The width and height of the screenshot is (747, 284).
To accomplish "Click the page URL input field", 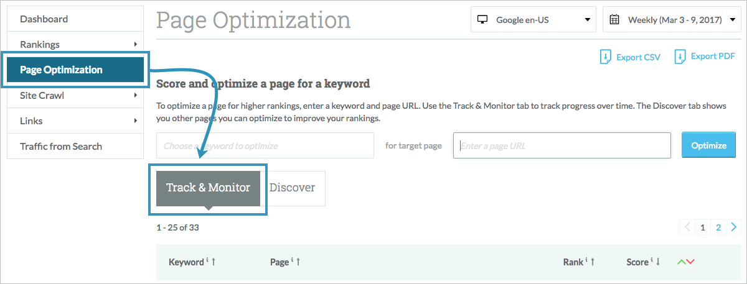I will click(x=561, y=145).
